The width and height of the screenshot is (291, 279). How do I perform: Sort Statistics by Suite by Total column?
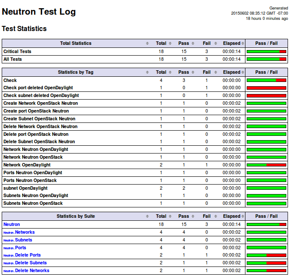[161, 216]
